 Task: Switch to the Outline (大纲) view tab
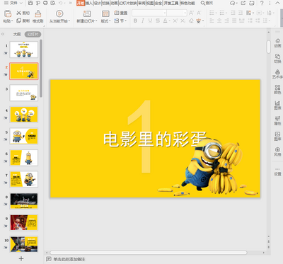[17, 34]
